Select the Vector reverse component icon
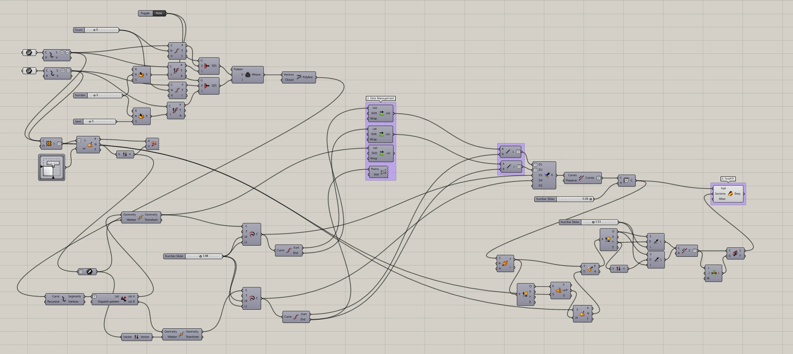 point(136,337)
